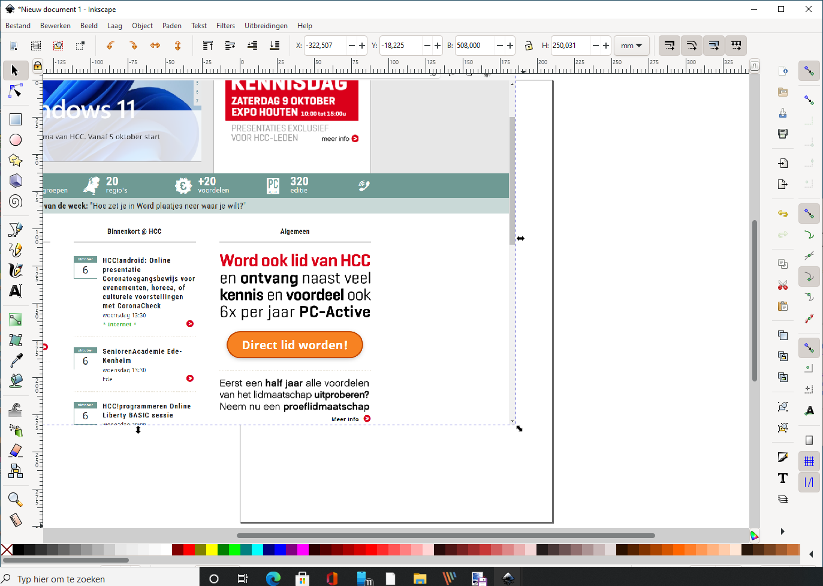Toggle scale stroke width with object
The width and height of the screenshot is (823, 586).
tap(670, 46)
